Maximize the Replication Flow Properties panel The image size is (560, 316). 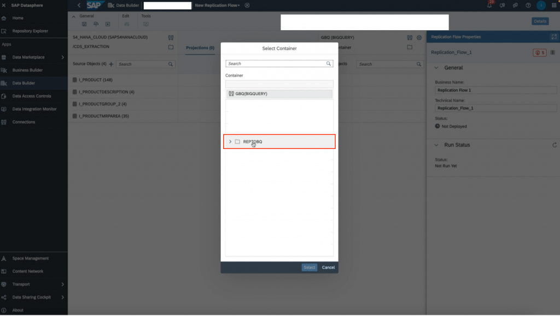pos(554,37)
